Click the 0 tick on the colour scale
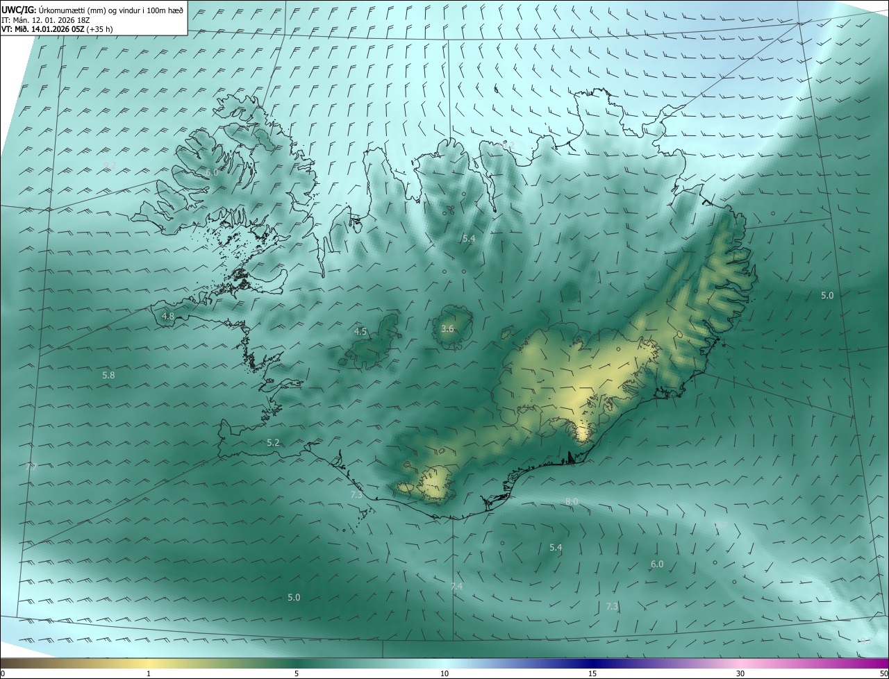The width and height of the screenshot is (889, 679). 2,673
